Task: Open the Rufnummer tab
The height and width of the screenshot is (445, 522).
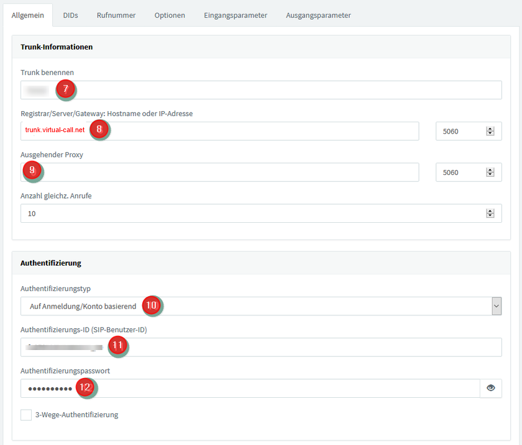Action: tap(116, 16)
